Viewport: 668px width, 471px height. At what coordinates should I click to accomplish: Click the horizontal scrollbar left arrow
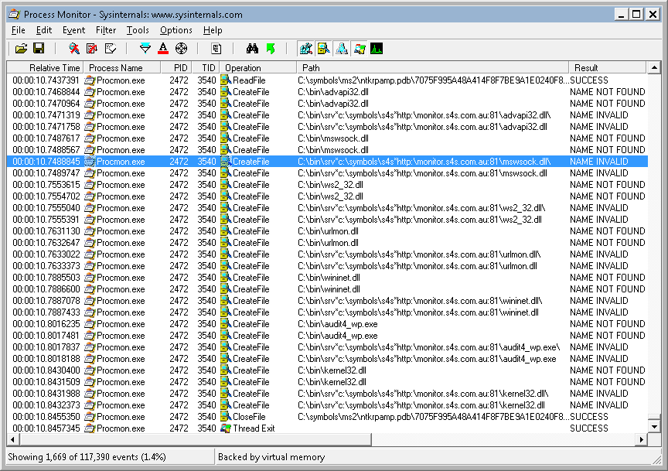13,439
